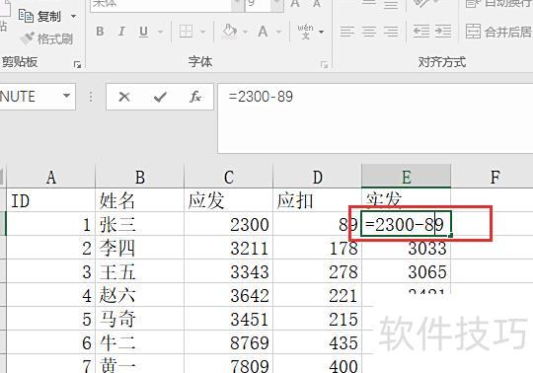Click cell with value 3065

pos(407,271)
